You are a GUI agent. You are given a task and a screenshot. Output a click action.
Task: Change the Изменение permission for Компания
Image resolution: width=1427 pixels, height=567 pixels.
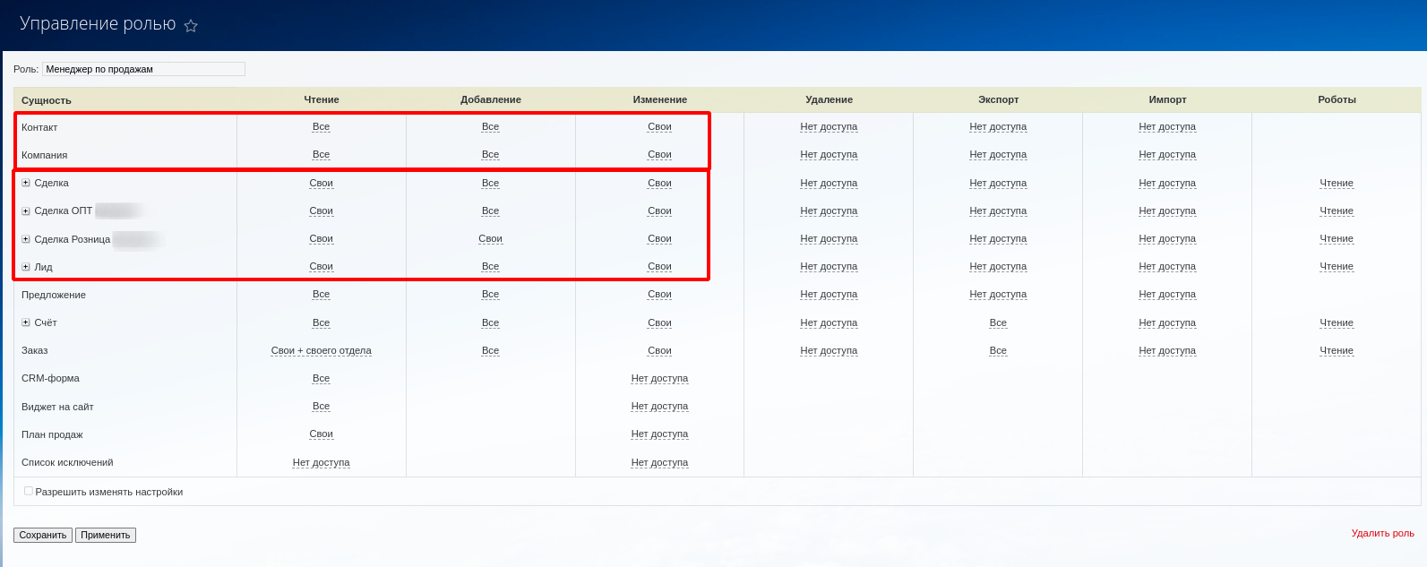[x=659, y=155]
